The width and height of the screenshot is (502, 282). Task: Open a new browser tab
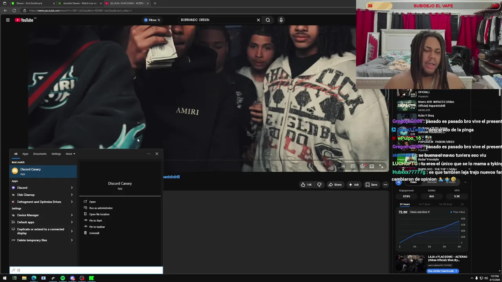tap(155, 3)
